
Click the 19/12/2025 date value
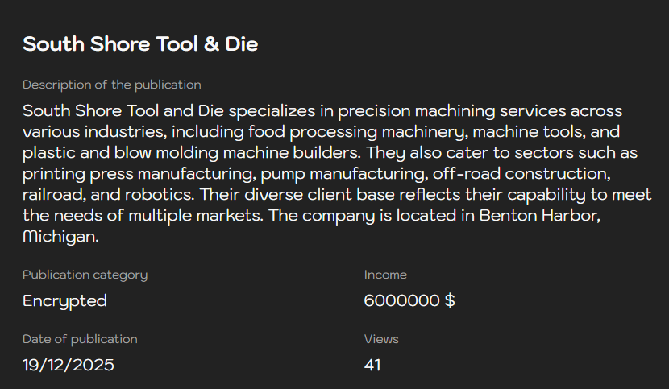(69, 365)
